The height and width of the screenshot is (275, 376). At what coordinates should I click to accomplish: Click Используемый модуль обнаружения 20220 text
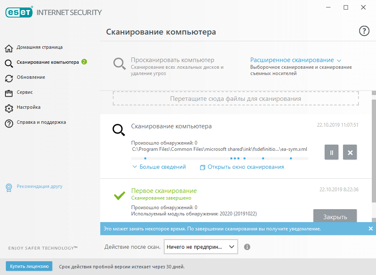(x=194, y=214)
